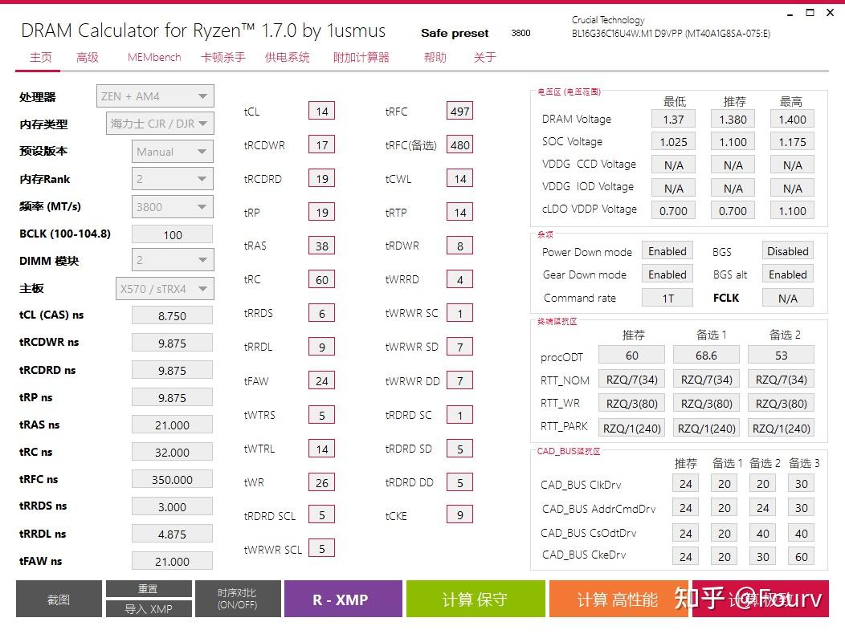The height and width of the screenshot is (634, 845).
Task: Select the tCKE value 9
Action: tap(459, 515)
